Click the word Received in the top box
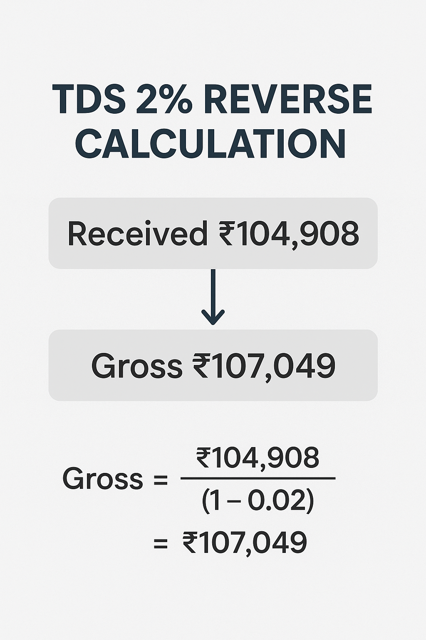This screenshot has width=426, height=640. tap(137, 233)
